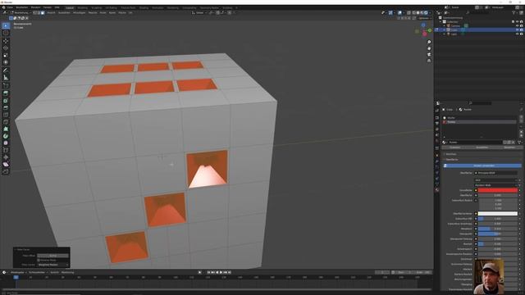Open the object interaction mode dropdown
Image resolution: width=525 pixels, height=295 pixels.
tap(21, 13)
